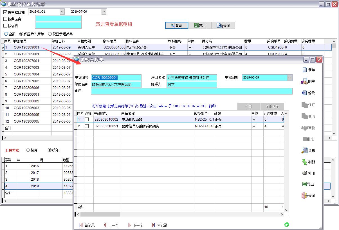Expand the end date dropdown showing 2019-07-06
The image size is (339, 230).
click(104, 12)
